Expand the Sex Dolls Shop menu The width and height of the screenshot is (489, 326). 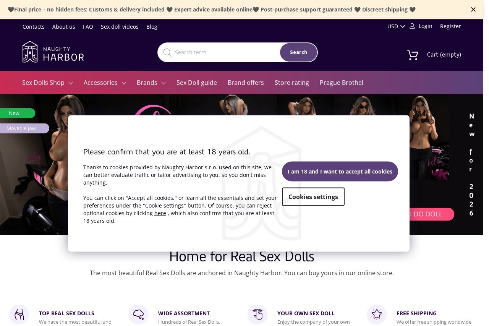point(47,83)
